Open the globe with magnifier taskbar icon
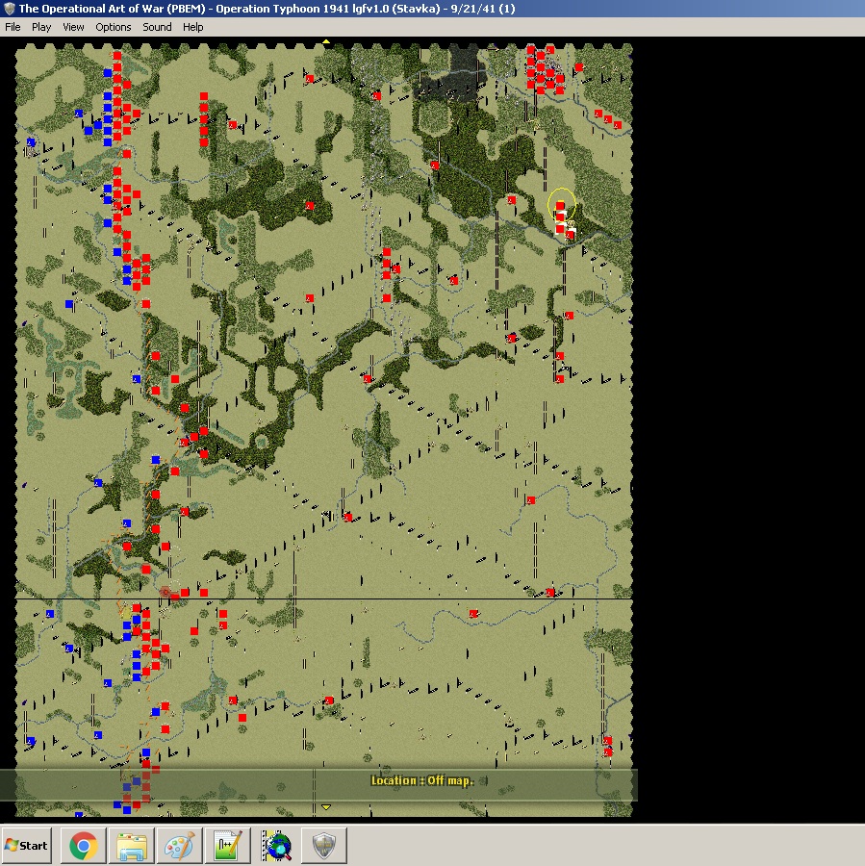The width and height of the screenshot is (865, 866). (276, 846)
